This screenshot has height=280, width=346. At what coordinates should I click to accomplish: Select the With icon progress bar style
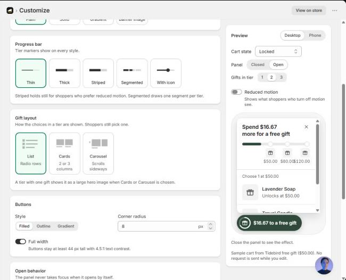click(166, 73)
